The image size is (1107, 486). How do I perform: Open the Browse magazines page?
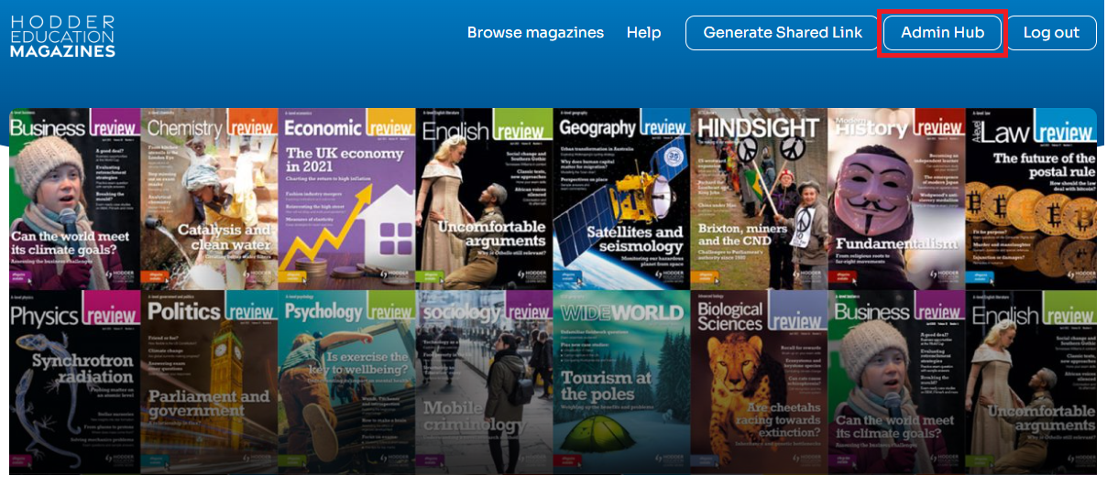point(535,33)
